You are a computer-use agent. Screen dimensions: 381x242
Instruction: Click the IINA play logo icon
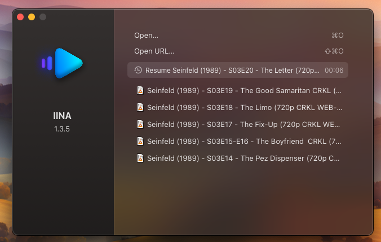63,63
